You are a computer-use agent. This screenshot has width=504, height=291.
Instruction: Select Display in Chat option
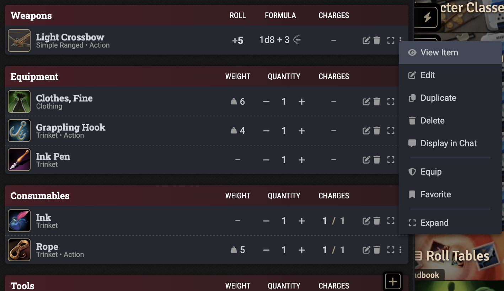448,143
